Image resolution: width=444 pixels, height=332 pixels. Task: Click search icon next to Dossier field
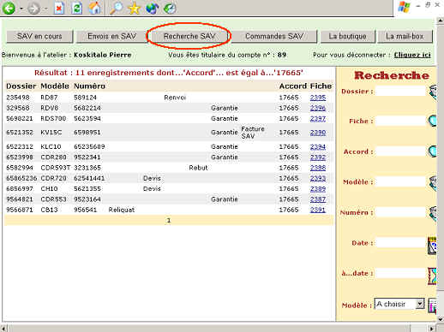tap(433, 92)
